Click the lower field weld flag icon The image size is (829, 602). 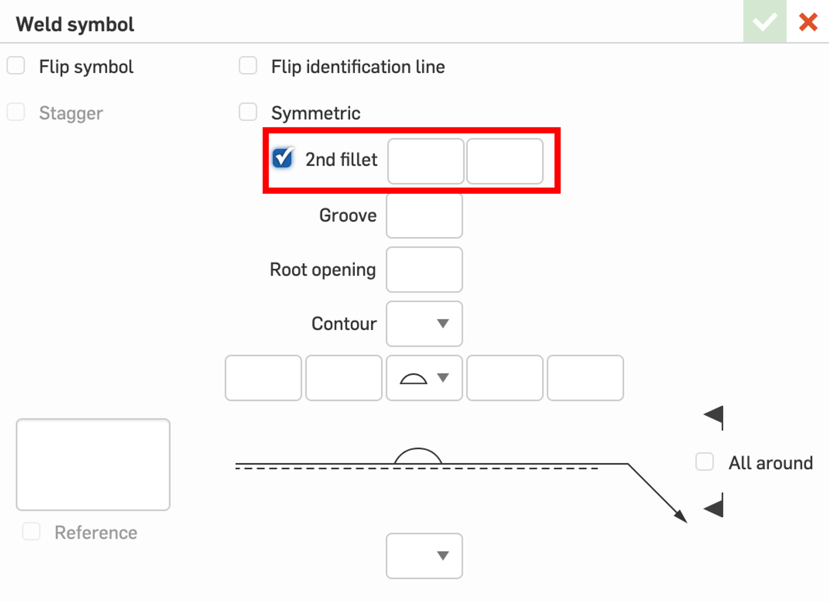point(714,507)
